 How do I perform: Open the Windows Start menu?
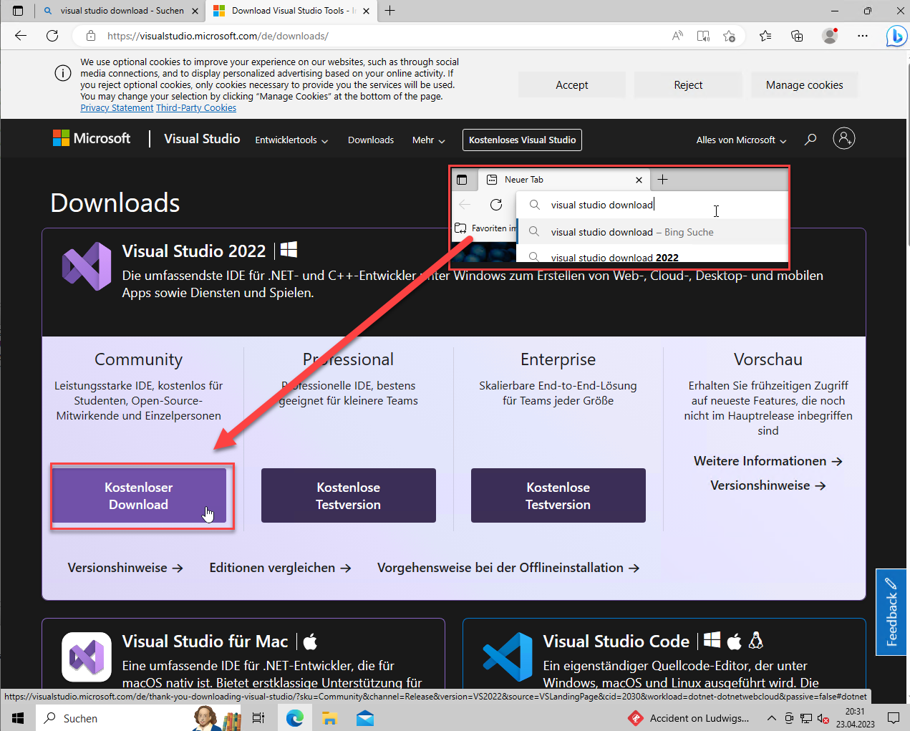pos(18,718)
